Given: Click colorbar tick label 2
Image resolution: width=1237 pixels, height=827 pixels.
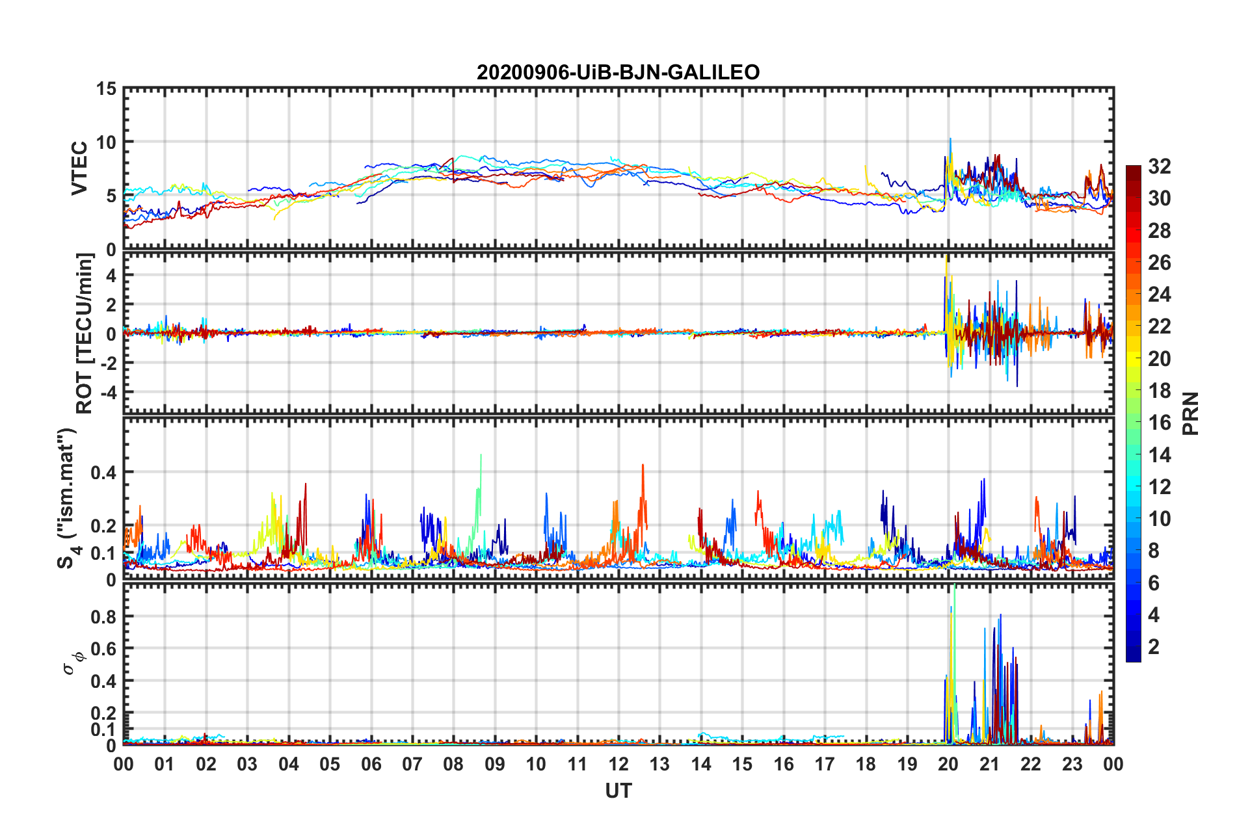Looking at the screenshot, I should pyautogui.click(x=1154, y=646).
